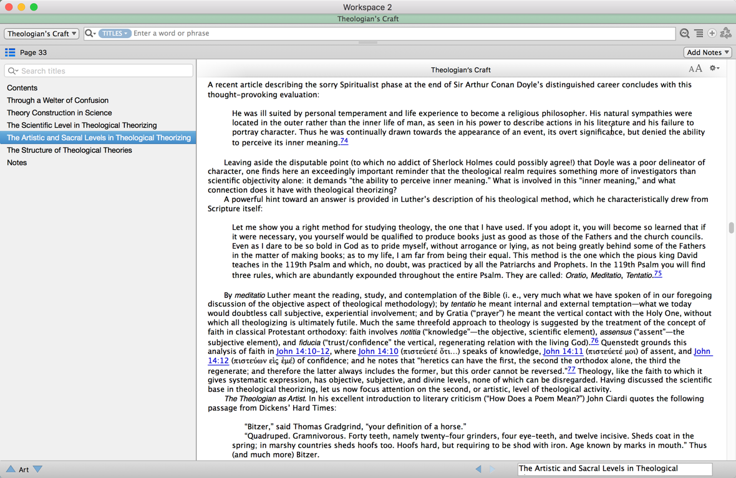736x478 pixels.
Task: Click the circled plus add icon
Action: point(712,33)
